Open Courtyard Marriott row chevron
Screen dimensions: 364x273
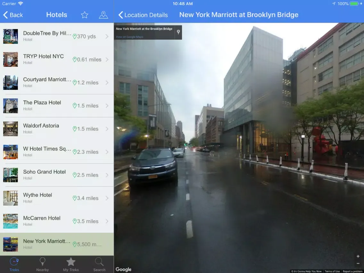[x=107, y=83]
